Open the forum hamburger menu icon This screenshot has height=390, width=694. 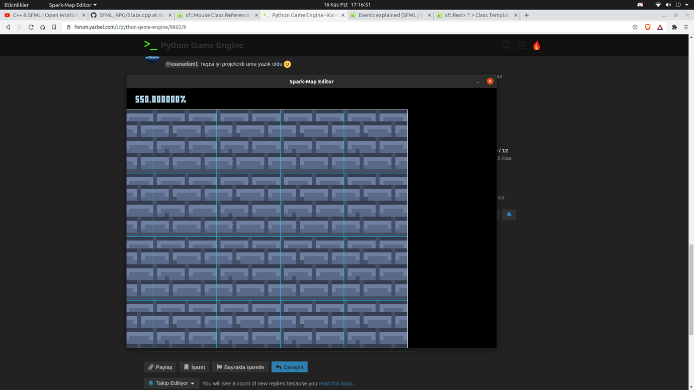click(x=522, y=46)
